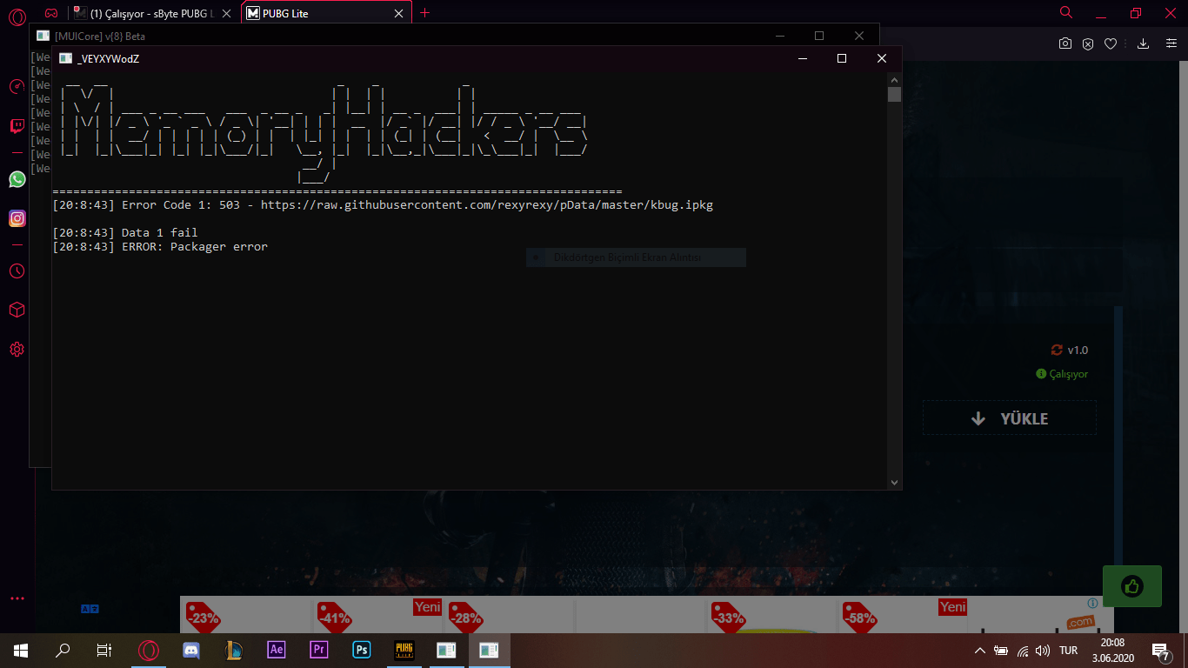
Task: Open a new browser tab
Action: point(424,13)
